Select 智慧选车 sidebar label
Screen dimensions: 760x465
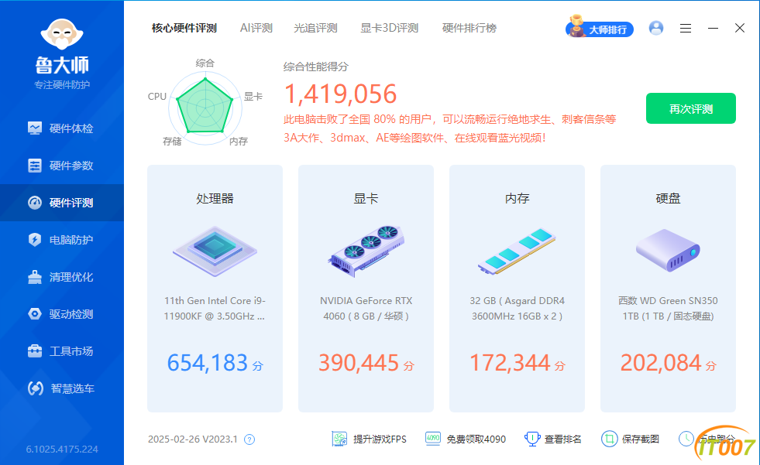coord(73,388)
